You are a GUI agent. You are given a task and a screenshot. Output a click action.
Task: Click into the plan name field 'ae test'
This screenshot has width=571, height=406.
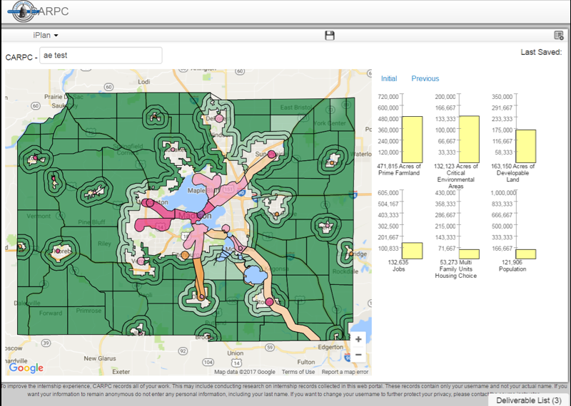point(101,55)
